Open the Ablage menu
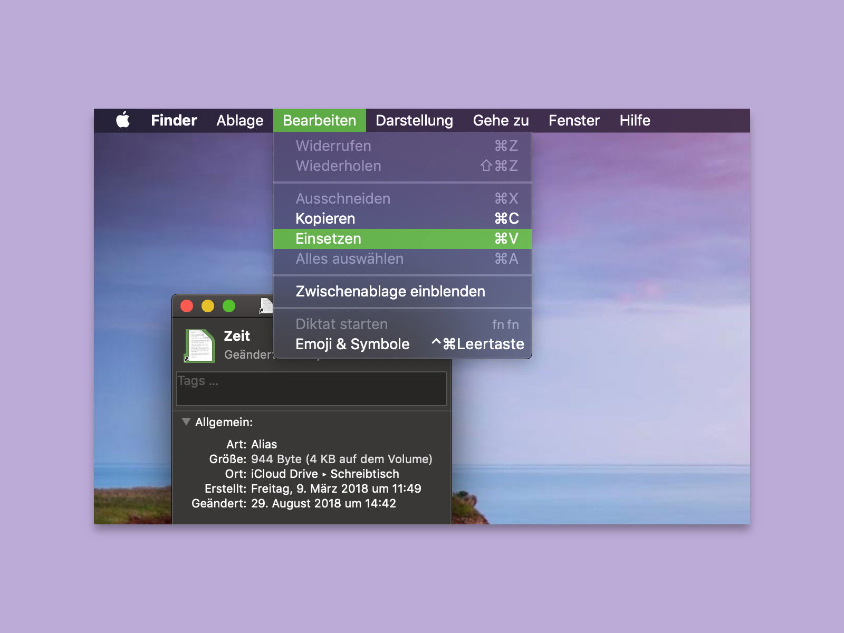The height and width of the screenshot is (633, 844). coord(239,120)
